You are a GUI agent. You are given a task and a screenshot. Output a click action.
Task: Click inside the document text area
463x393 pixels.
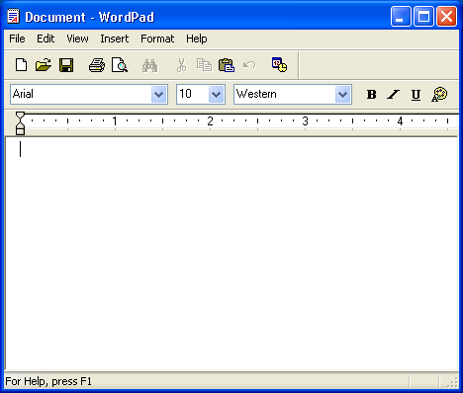coord(231,254)
